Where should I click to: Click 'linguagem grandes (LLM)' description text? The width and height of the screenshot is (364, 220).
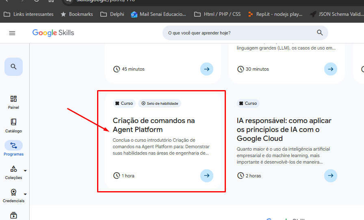(286, 48)
